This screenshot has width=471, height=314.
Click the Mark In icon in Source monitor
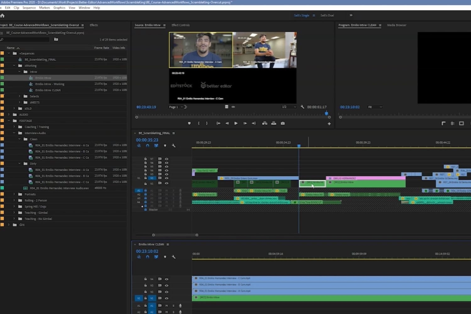[199, 123]
